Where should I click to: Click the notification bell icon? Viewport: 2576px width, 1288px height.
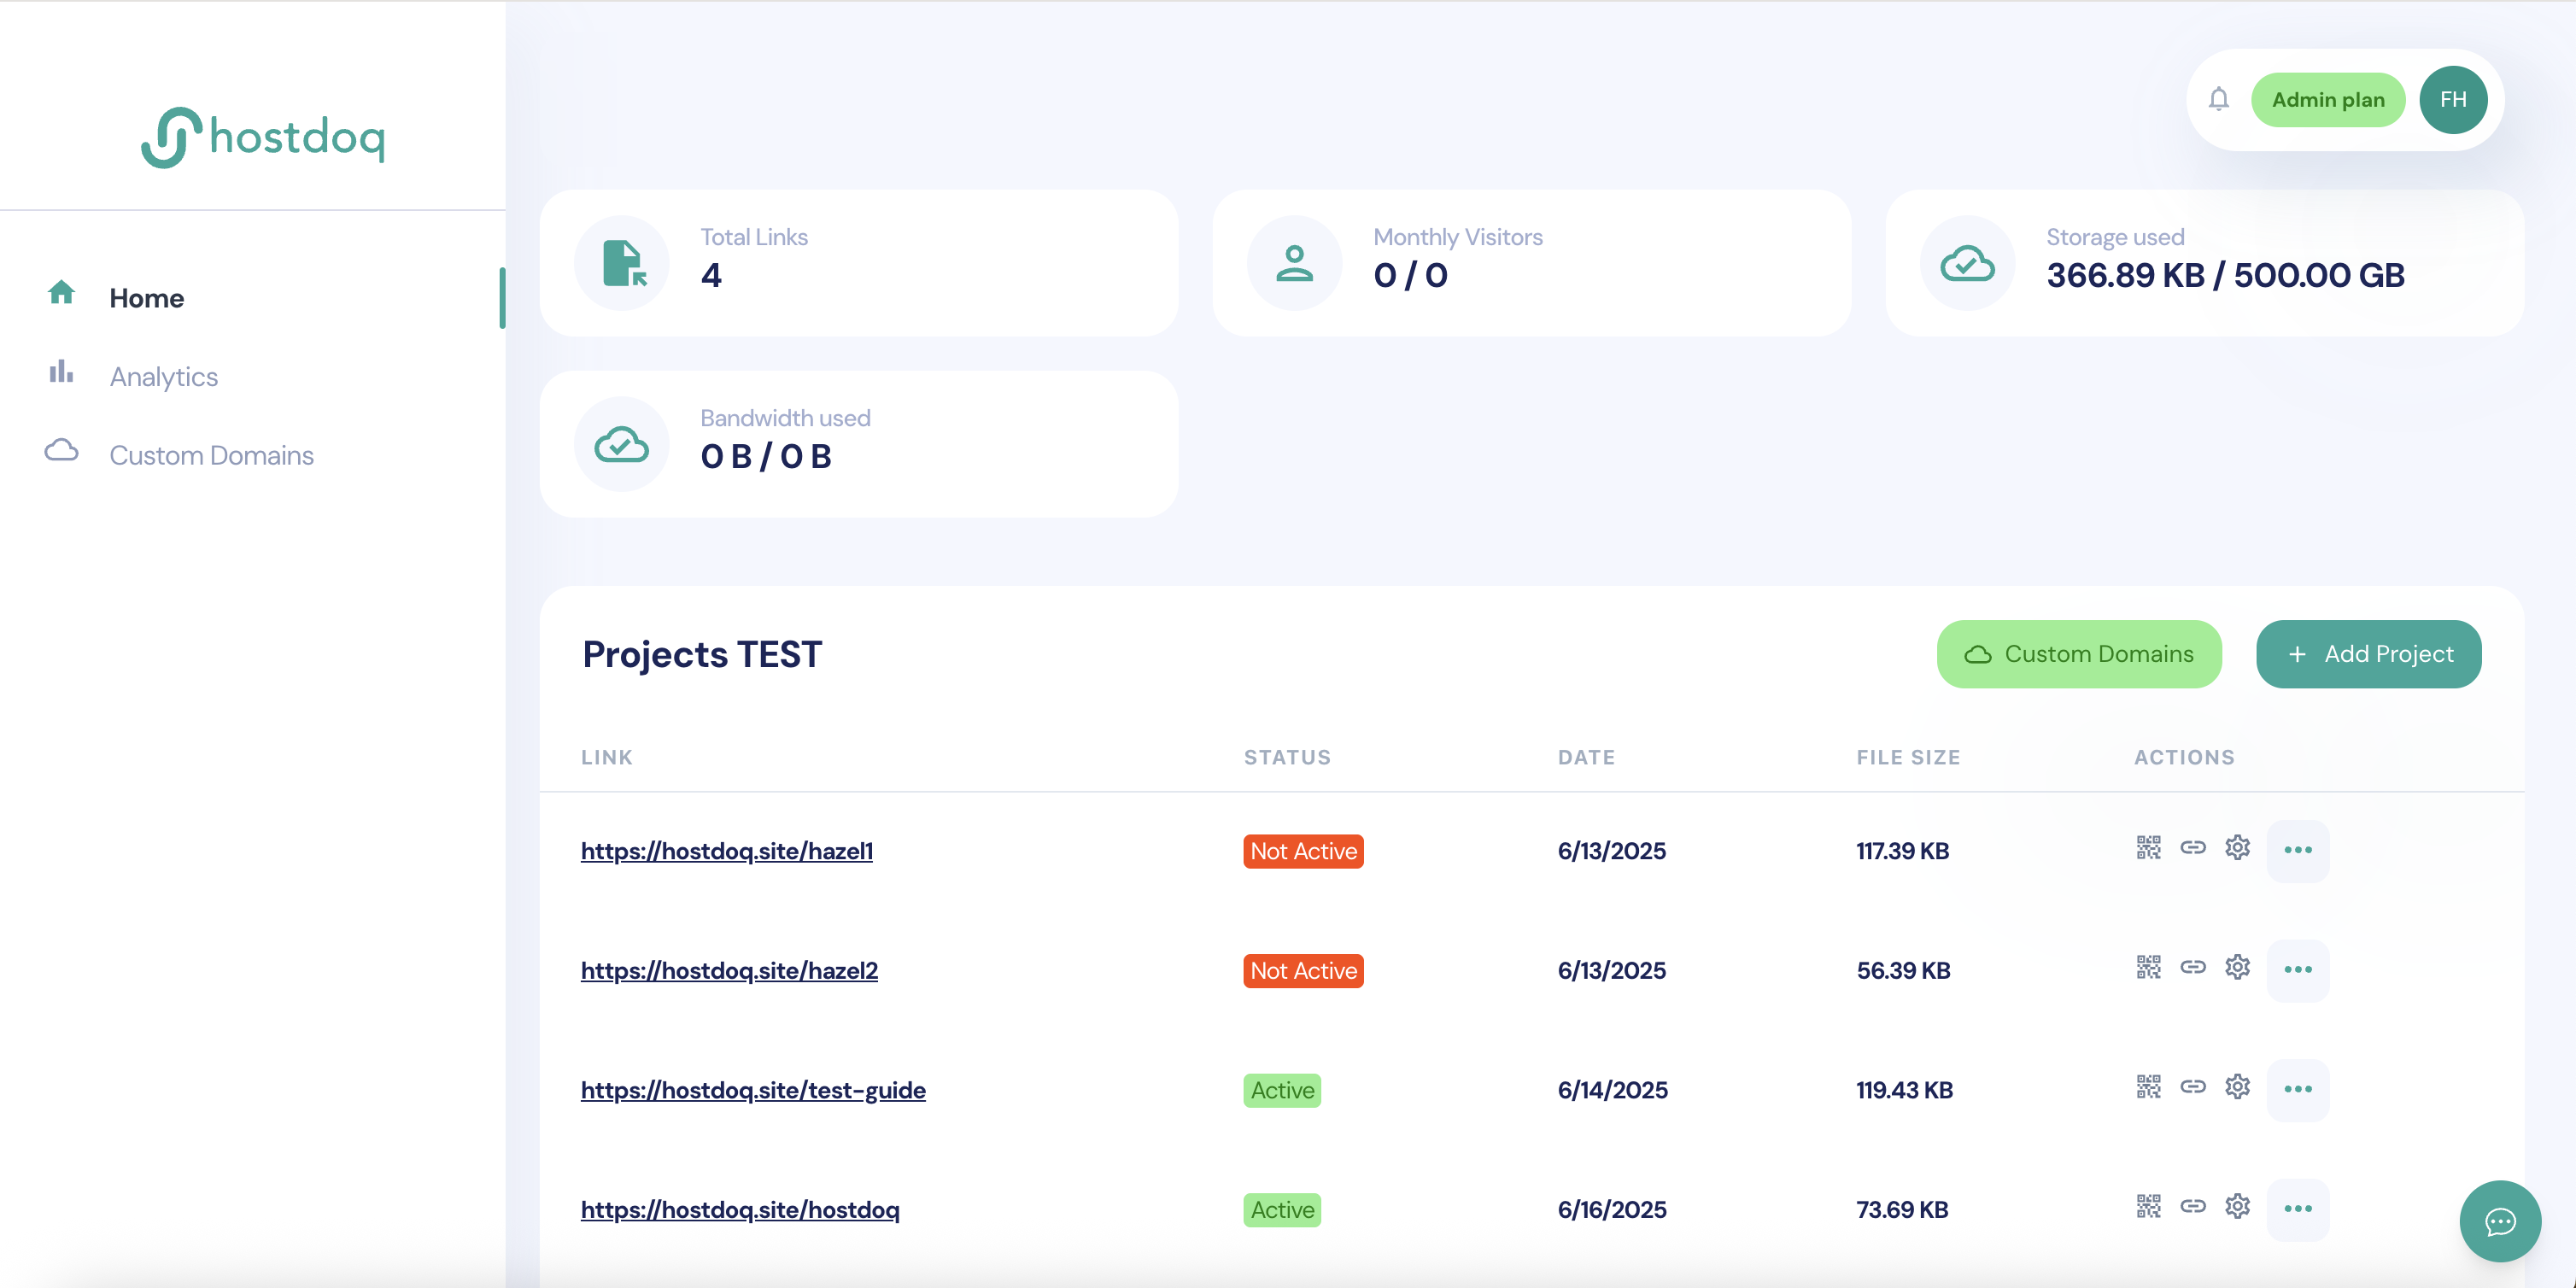click(2218, 99)
